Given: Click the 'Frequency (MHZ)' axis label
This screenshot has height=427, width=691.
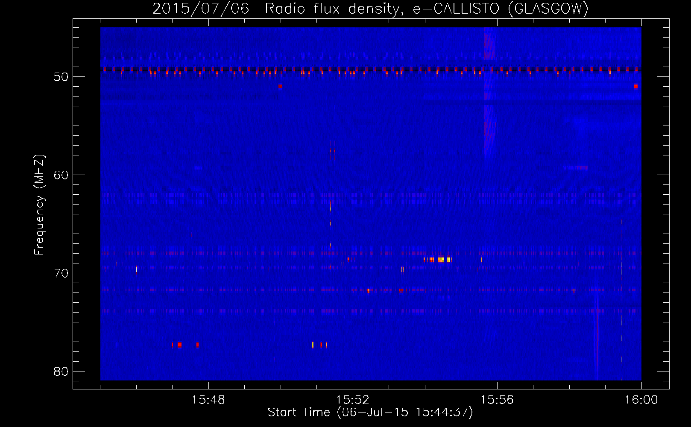Looking at the screenshot, I should point(39,205).
